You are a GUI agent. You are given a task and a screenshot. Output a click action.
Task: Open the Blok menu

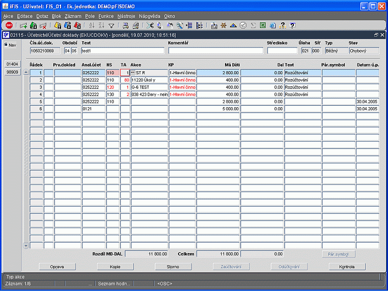pyautogui.click(x=56, y=16)
